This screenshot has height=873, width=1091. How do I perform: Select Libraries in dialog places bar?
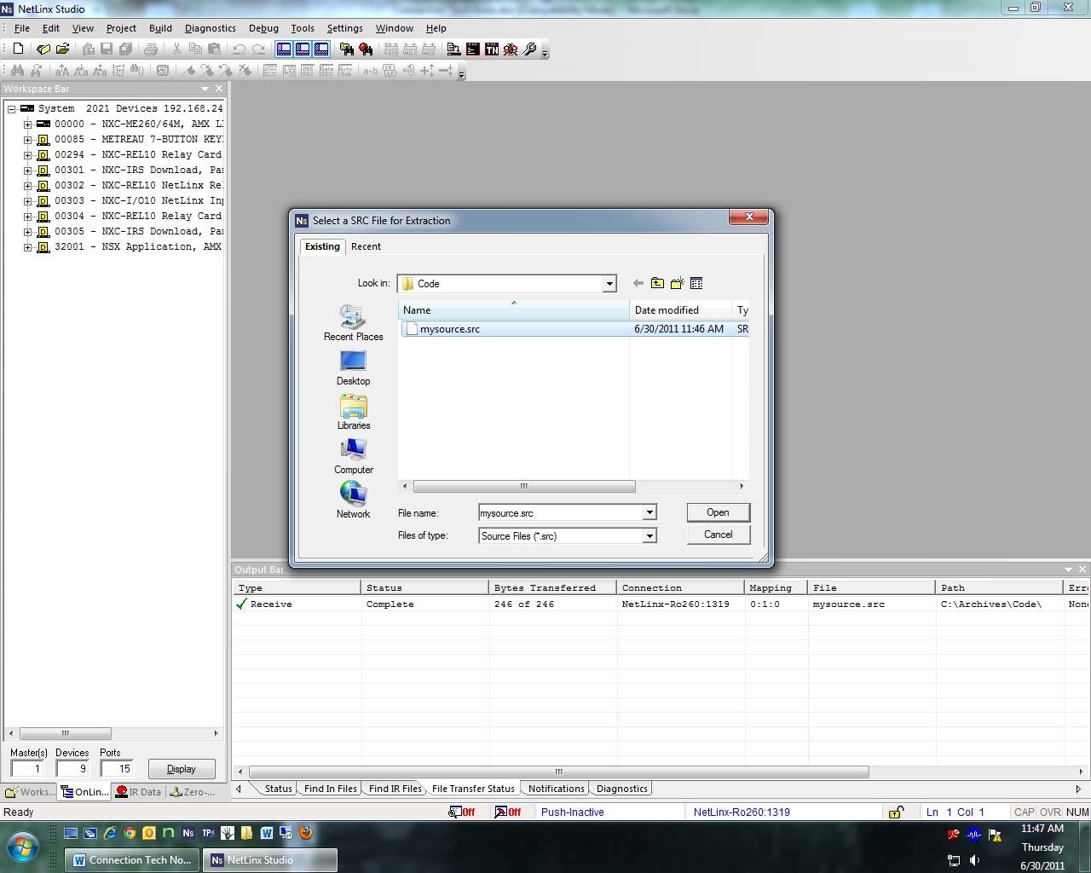353,413
